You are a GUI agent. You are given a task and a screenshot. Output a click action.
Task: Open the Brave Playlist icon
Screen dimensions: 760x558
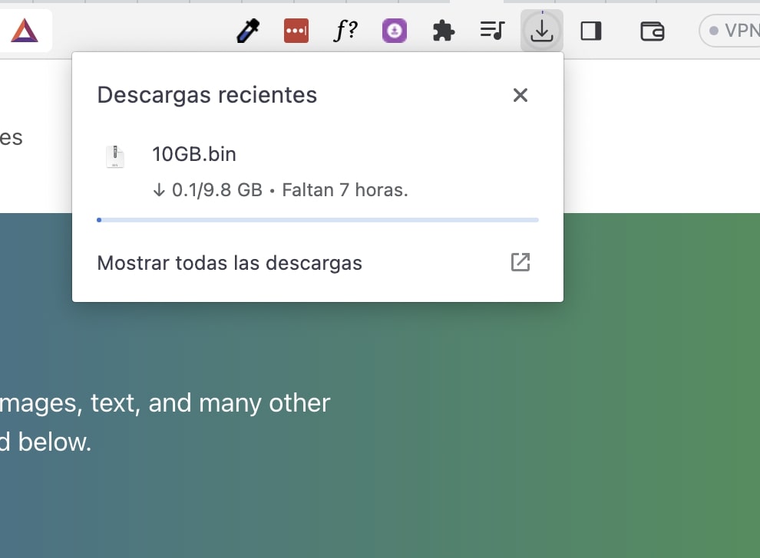(x=492, y=31)
